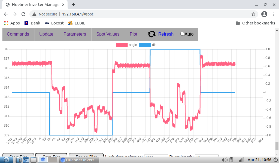Click the circular refresh arrows icon

pos(152,34)
